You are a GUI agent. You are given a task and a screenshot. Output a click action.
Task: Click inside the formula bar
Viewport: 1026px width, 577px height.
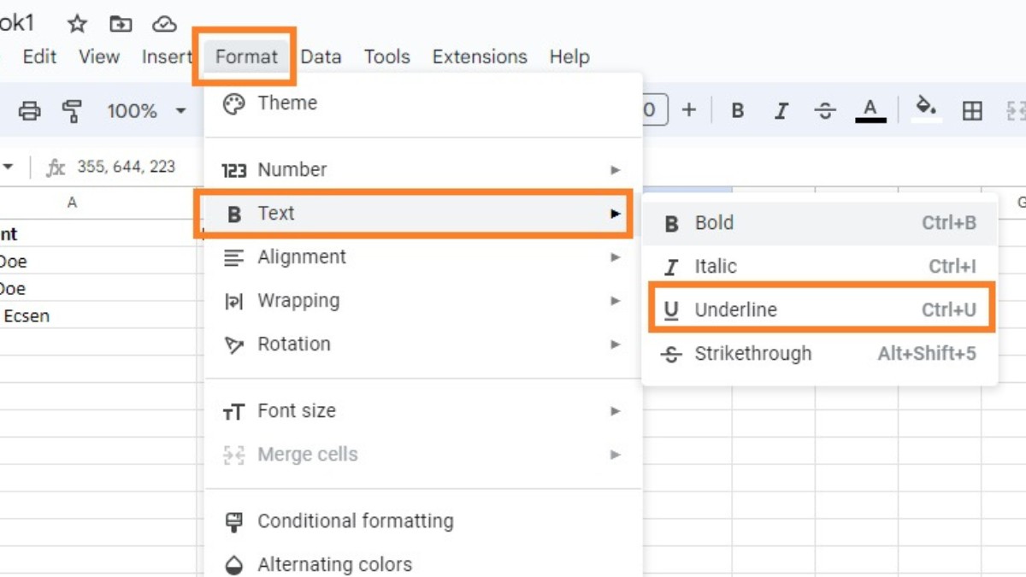coord(128,168)
